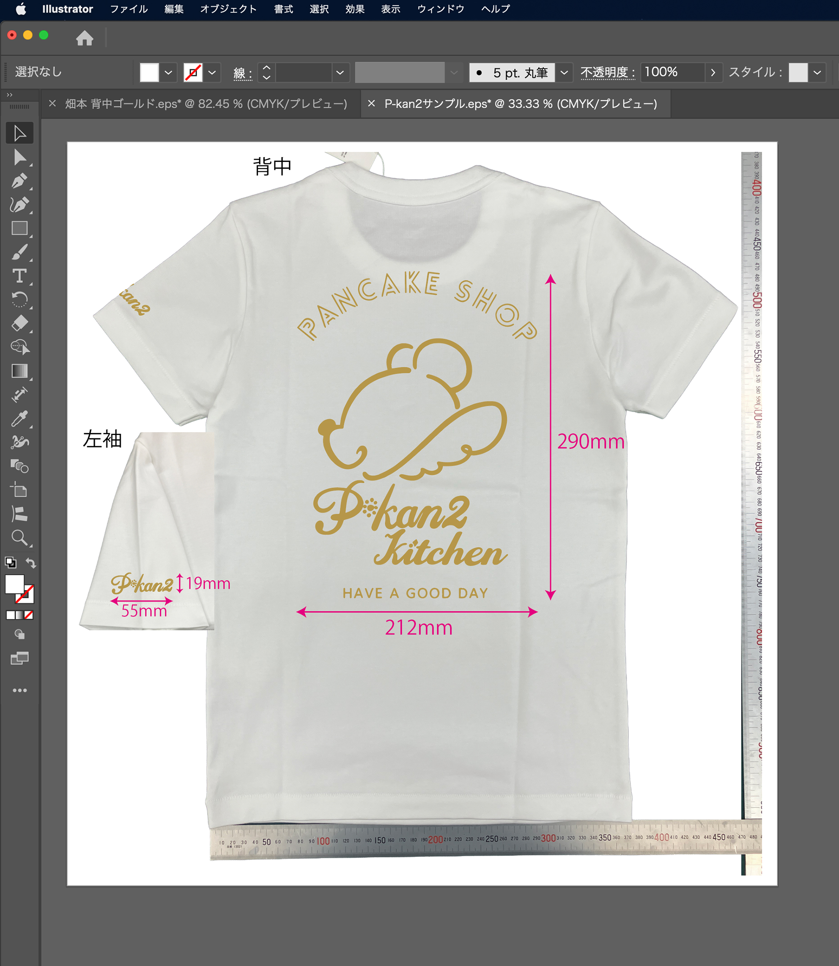Reset to default fill and stroke
This screenshot has width=839, height=966.
(10, 563)
